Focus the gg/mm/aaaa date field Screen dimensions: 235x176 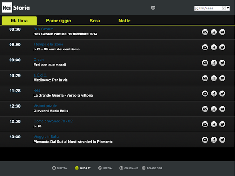[x=208, y=8]
